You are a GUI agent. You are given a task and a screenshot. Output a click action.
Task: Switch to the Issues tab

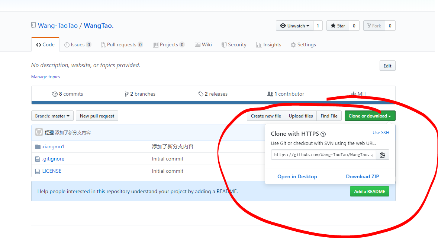(x=78, y=44)
